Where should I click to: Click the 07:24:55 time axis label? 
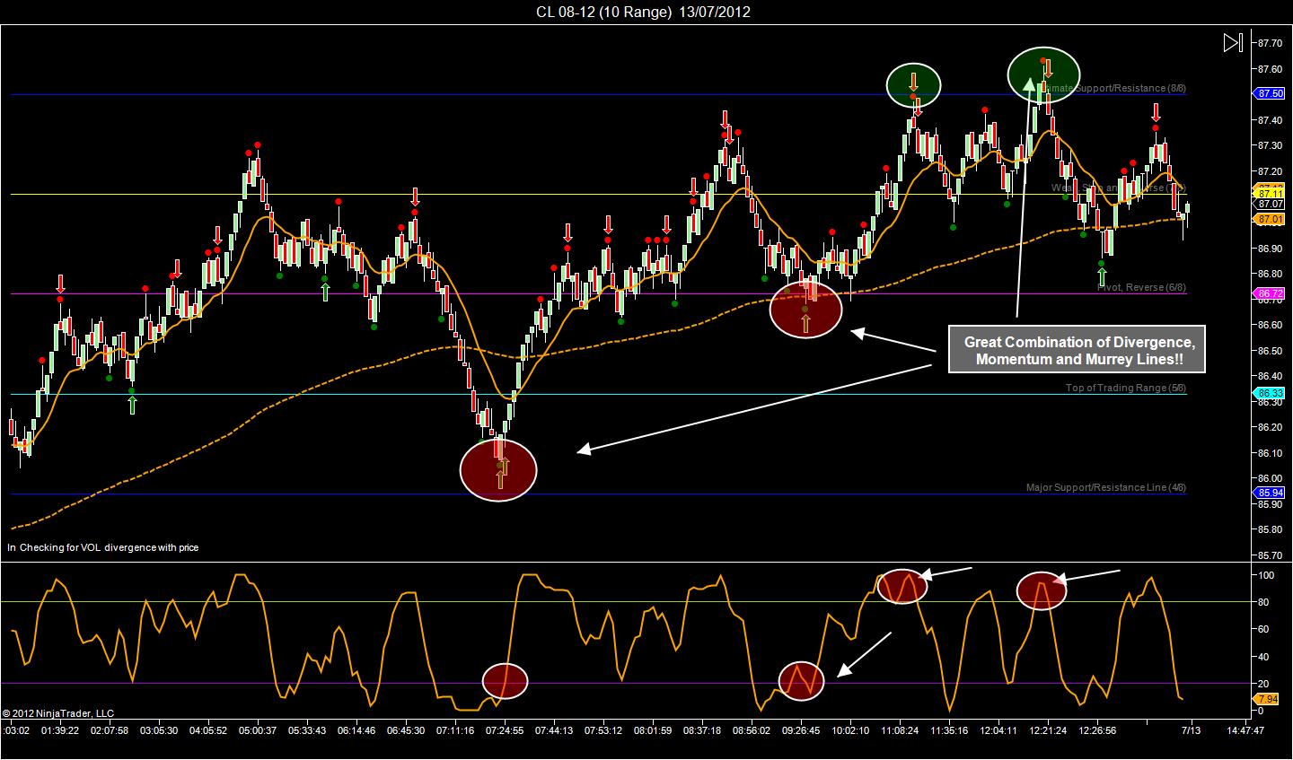[505, 730]
